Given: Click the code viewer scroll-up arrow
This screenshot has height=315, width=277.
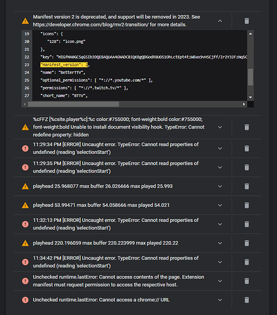Looking at the screenshot, I should [250, 33].
